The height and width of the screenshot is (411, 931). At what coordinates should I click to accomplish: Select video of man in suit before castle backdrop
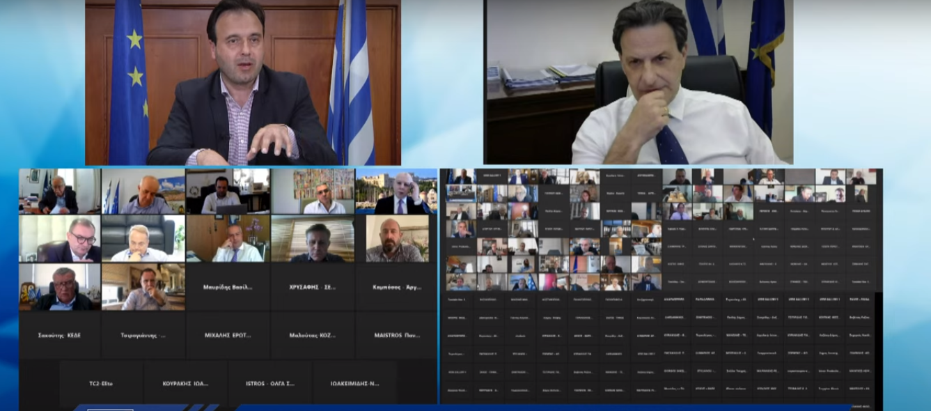coord(396,192)
